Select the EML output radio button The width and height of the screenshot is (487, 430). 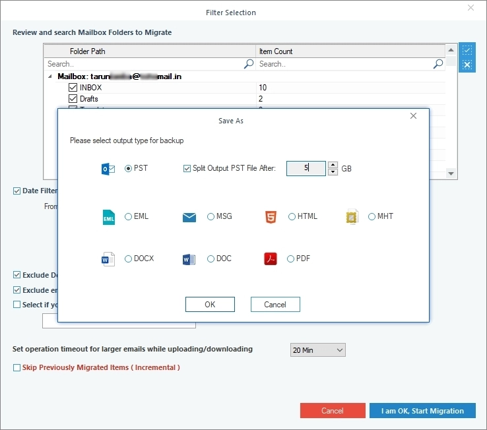(128, 216)
